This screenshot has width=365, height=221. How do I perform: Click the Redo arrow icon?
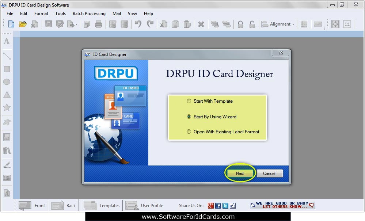click(x=150, y=24)
